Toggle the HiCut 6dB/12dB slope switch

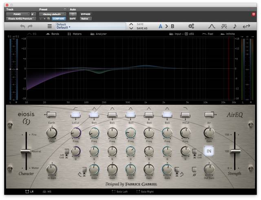click(x=194, y=151)
